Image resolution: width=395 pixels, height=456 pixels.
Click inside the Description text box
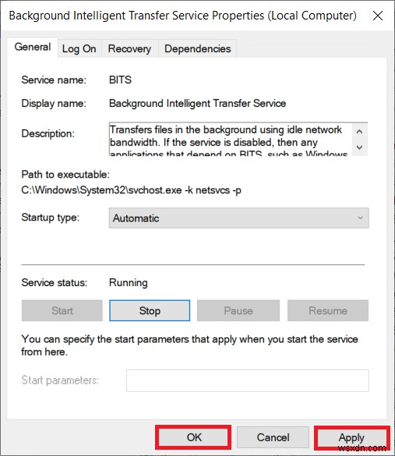pyautogui.click(x=231, y=140)
